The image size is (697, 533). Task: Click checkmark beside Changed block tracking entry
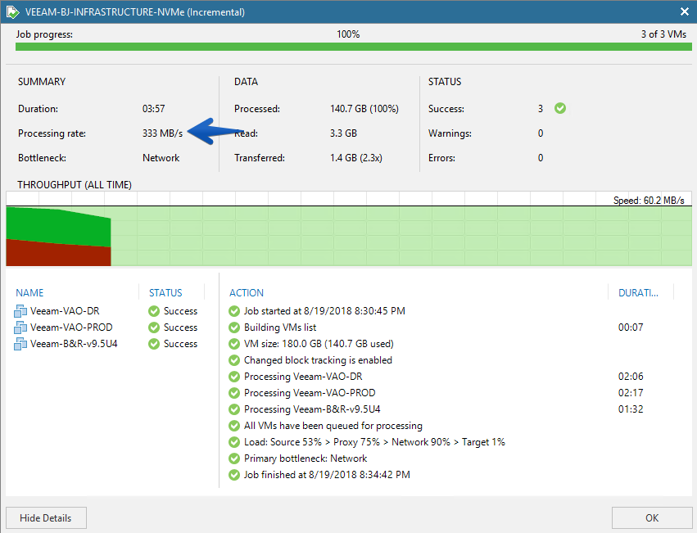click(x=234, y=360)
